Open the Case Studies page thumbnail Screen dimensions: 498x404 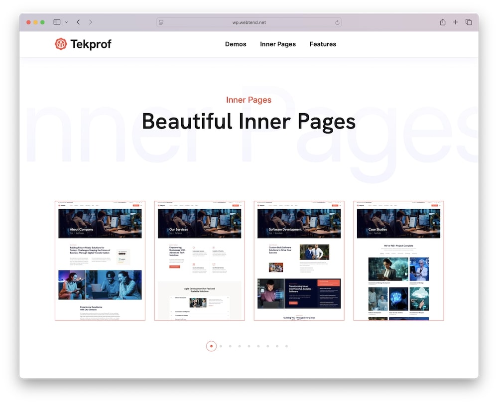tap(398, 261)
